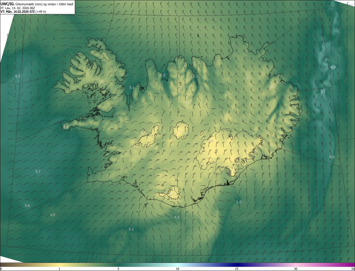
Task: Click the "5.2" value label on the map
Action: coord(163,75)
